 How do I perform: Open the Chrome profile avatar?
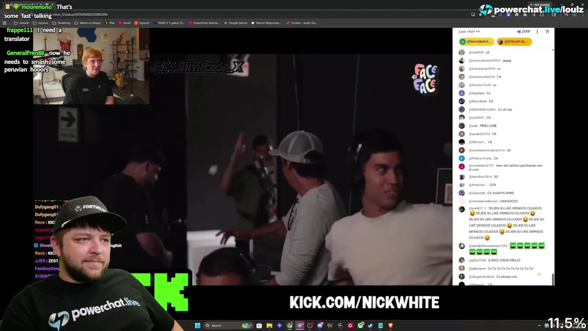[575, 15]
